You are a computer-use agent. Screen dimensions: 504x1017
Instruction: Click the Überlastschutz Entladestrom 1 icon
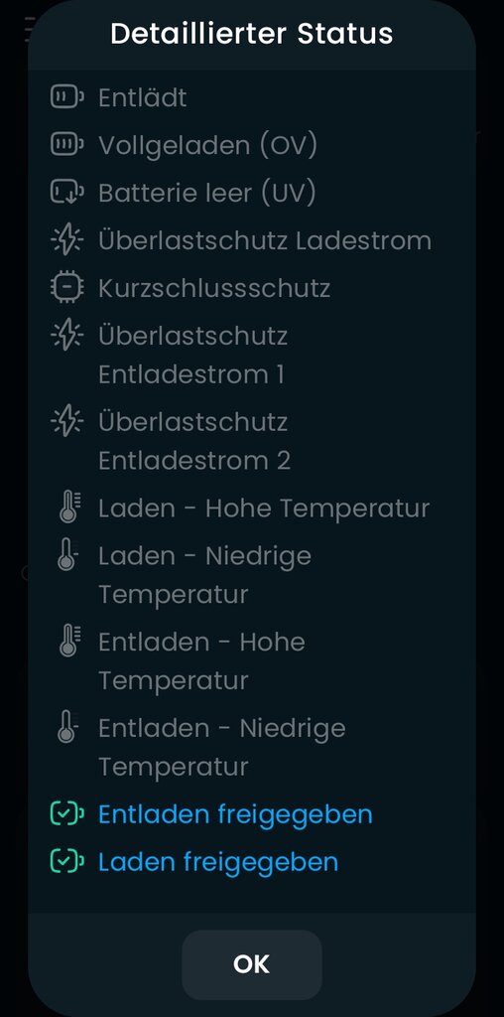[67, 336]
